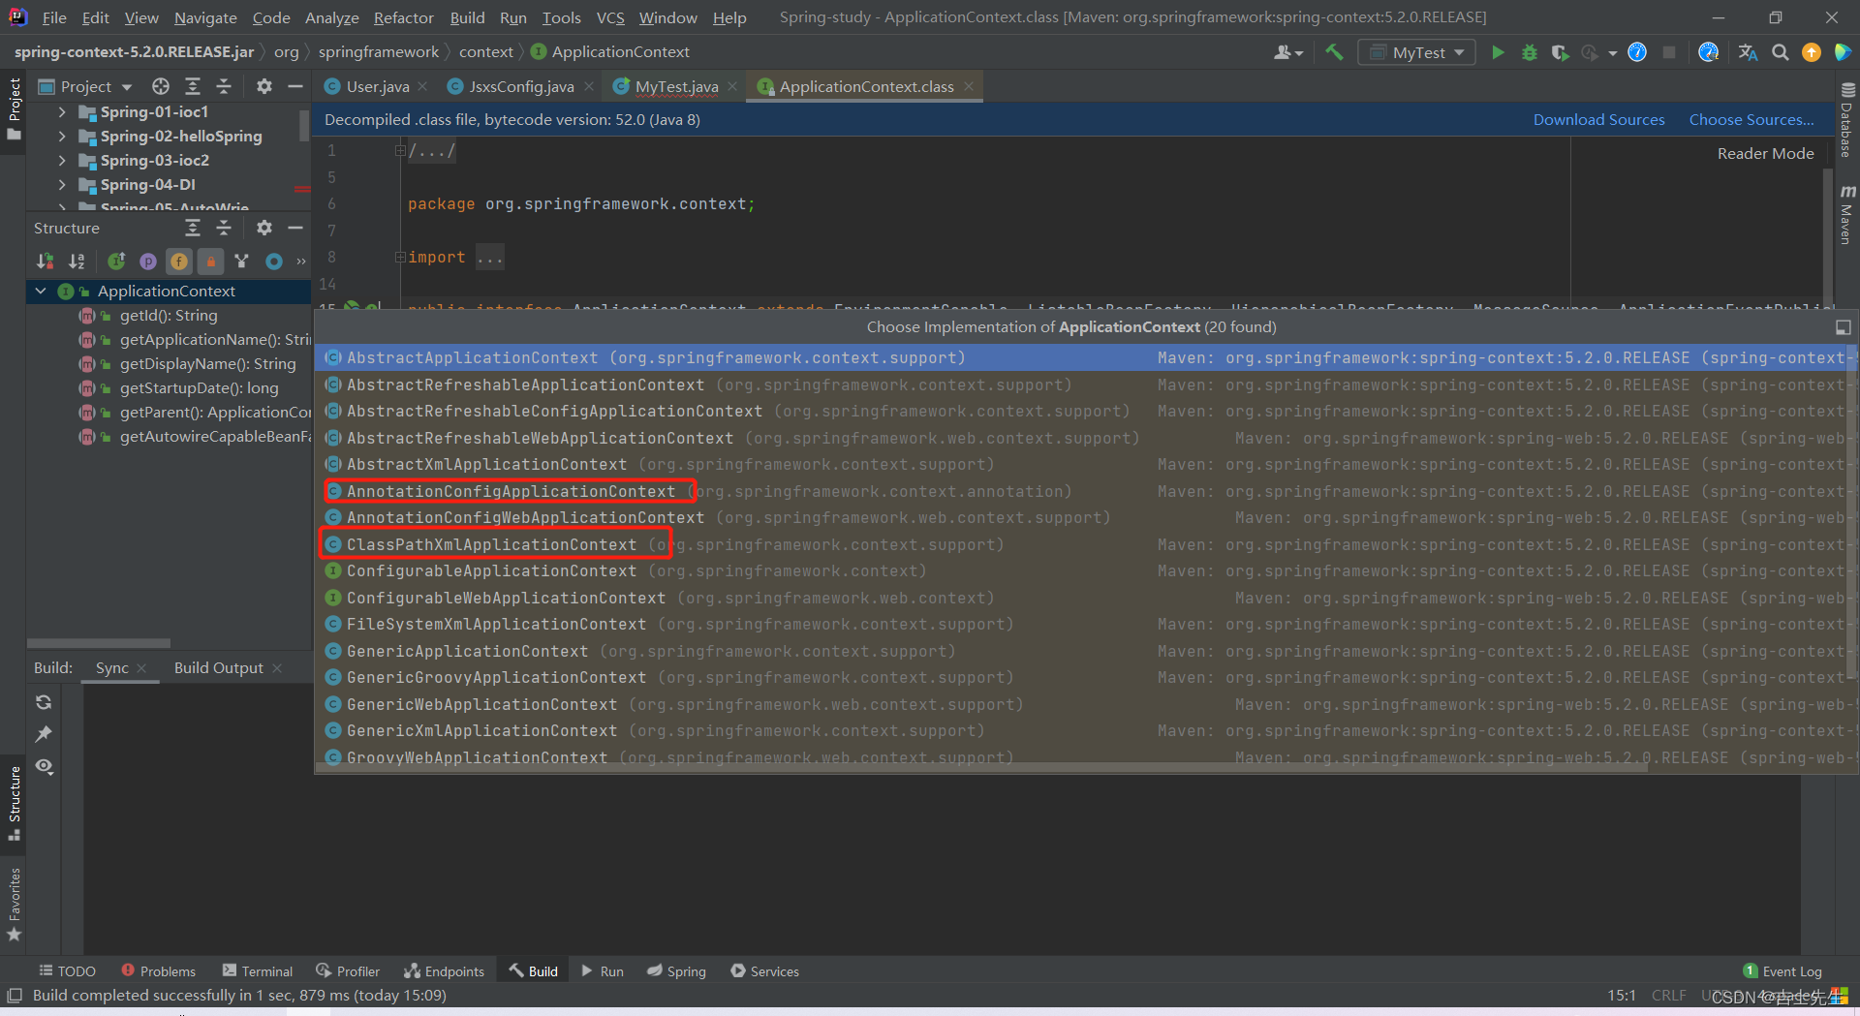Toggle sort by visibility in Structure
This screenshot has width=1860, height=1016.
tap(46, 261)
